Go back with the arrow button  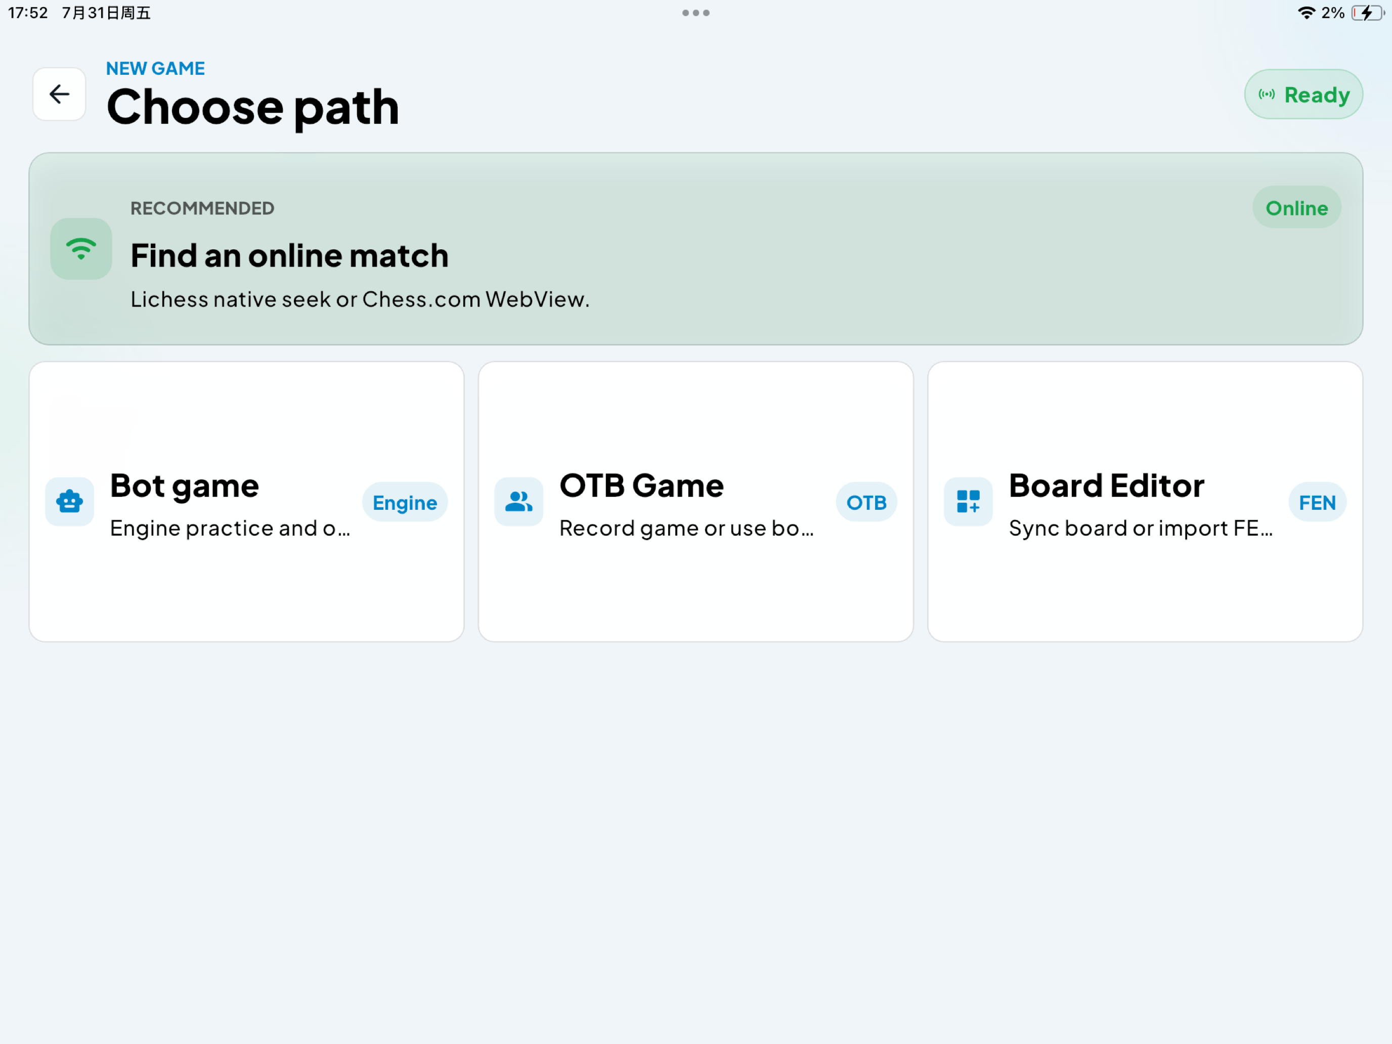(x=59, y=95)
